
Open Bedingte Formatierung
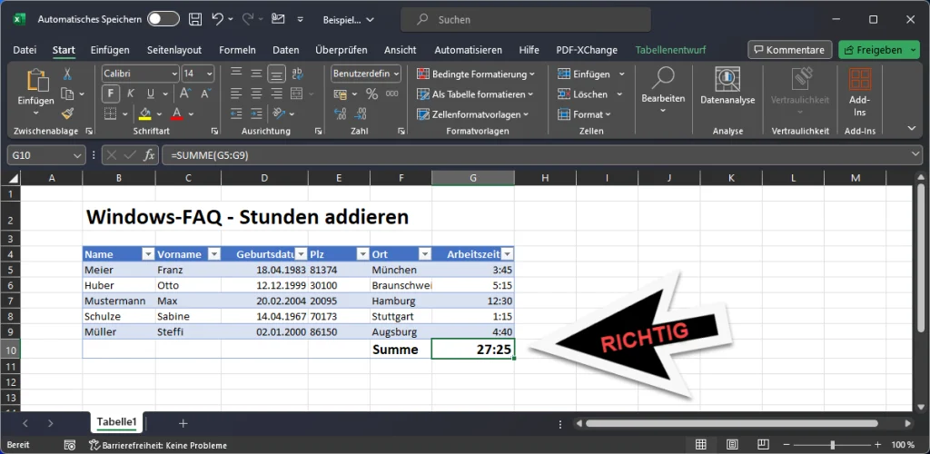click(476, 74)
